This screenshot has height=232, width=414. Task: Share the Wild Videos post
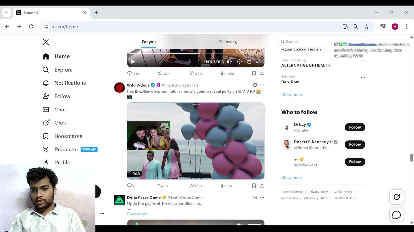click(262, 186)
